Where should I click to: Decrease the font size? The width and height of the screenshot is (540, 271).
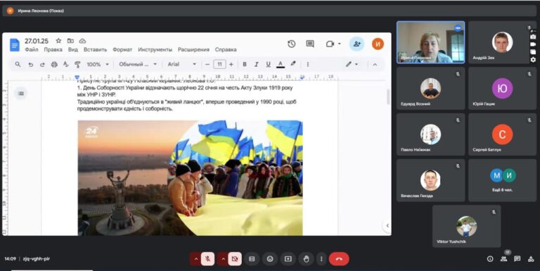(x=207, y=64)
